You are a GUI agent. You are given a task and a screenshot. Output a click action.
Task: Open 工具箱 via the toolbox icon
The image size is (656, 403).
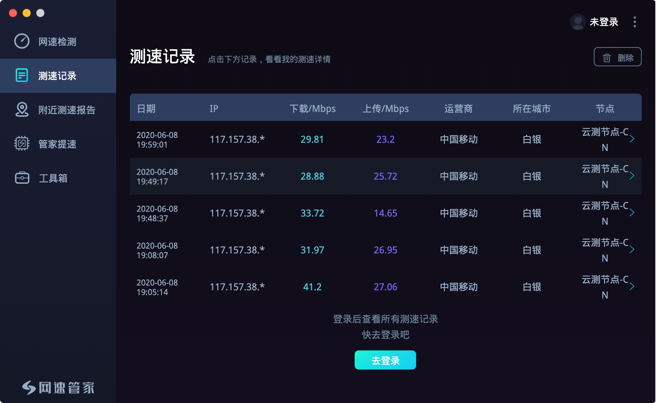pyautogui.click(x=22, y=178)
